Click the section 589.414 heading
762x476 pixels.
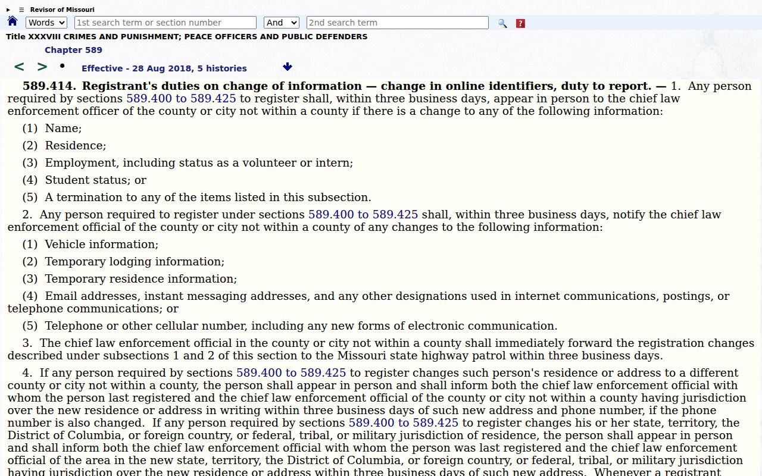coord(344,86)
